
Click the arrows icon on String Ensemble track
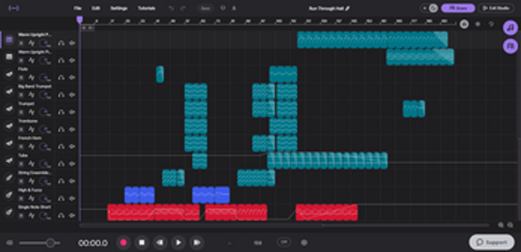[72, 181]
